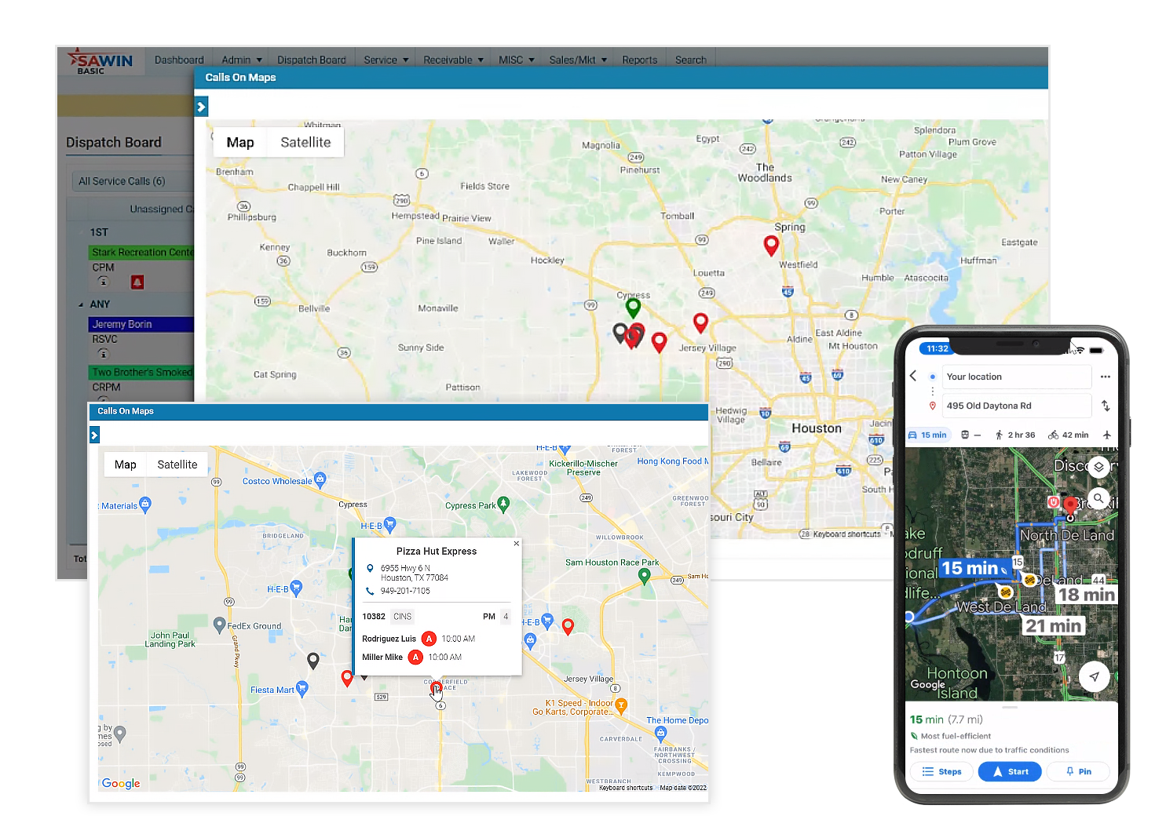This screenshot has width=1166, height=827.
Task: Close the Pizza Hut Express popup
Action: click(x=516, y=543)
